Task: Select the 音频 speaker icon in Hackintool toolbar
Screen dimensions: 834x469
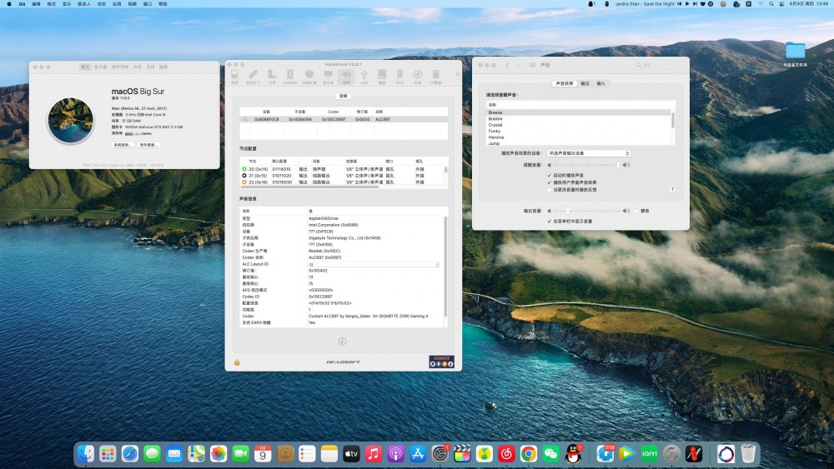Action: click(x=346, y=77)
